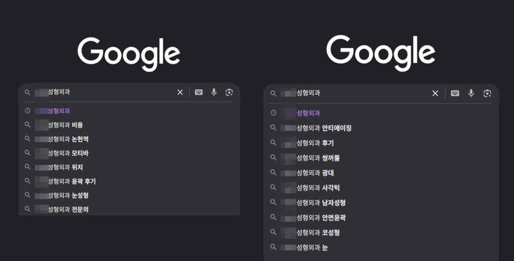Image resolution: width=514 pixels, height=261 pixels.
Task: Click magnifier icon beside left 비용 suggestion
Action: (x=28, y=125)
